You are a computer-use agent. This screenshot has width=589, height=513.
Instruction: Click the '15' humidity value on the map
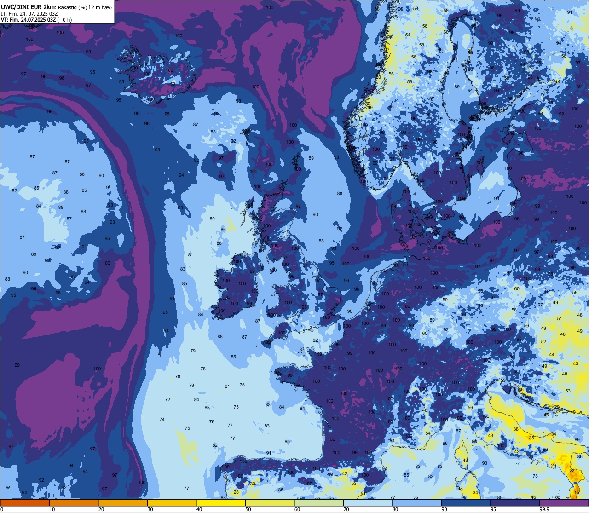(x=577, y=493)
